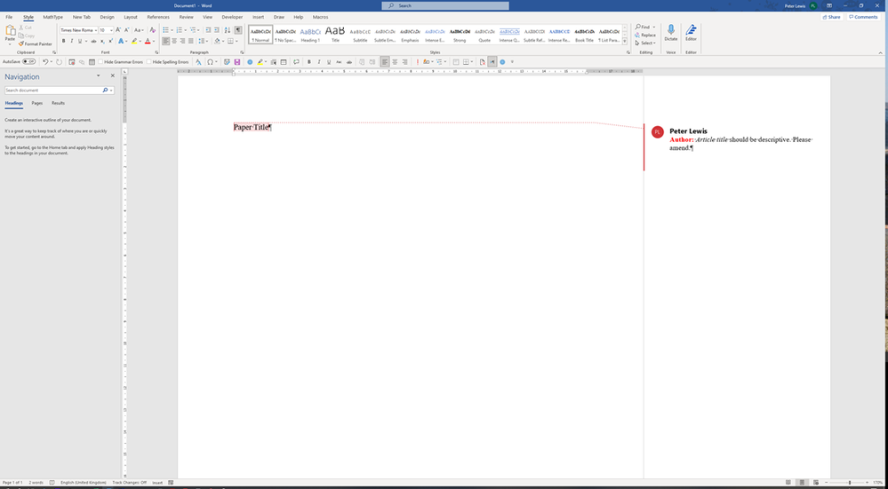Decrease paragraph indent
888x489 pixels.
208,30
